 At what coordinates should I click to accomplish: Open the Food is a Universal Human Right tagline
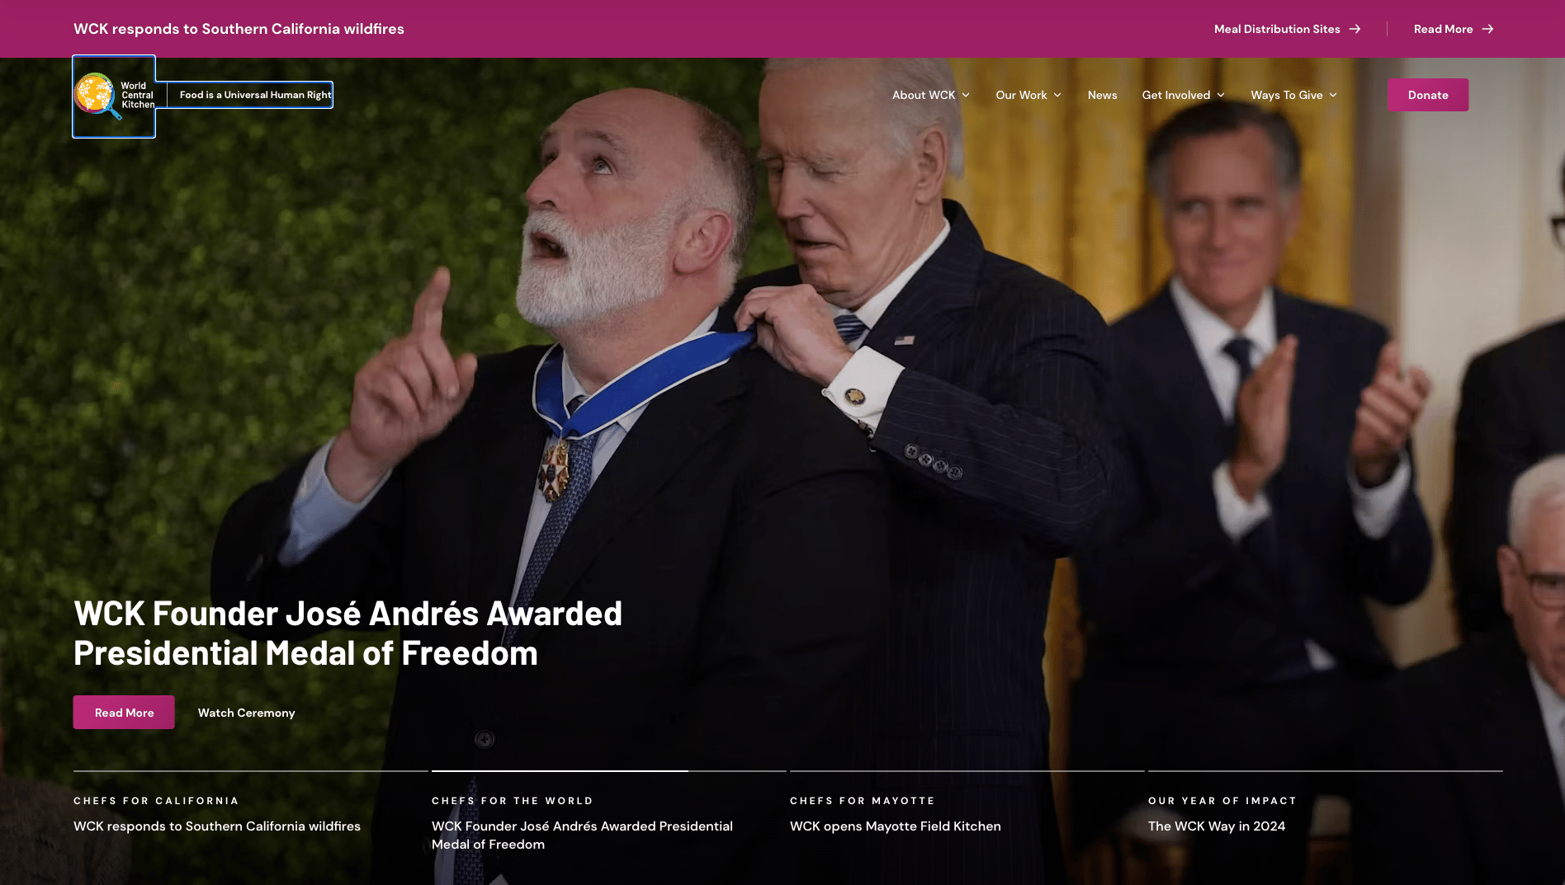click(255, 95)
